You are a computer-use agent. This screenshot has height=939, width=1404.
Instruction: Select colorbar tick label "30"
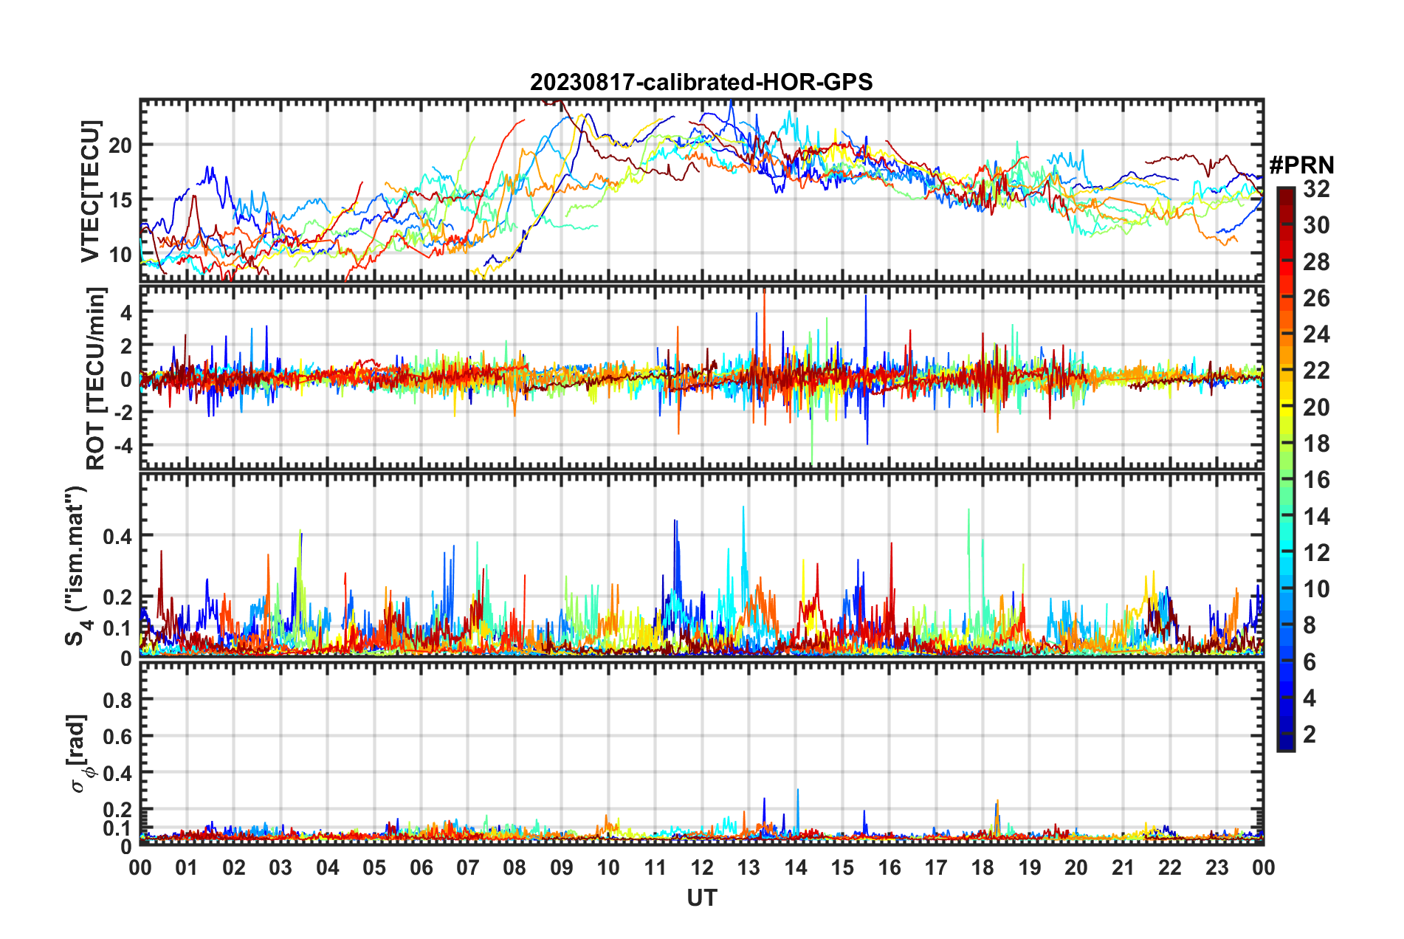(1316, 225)
